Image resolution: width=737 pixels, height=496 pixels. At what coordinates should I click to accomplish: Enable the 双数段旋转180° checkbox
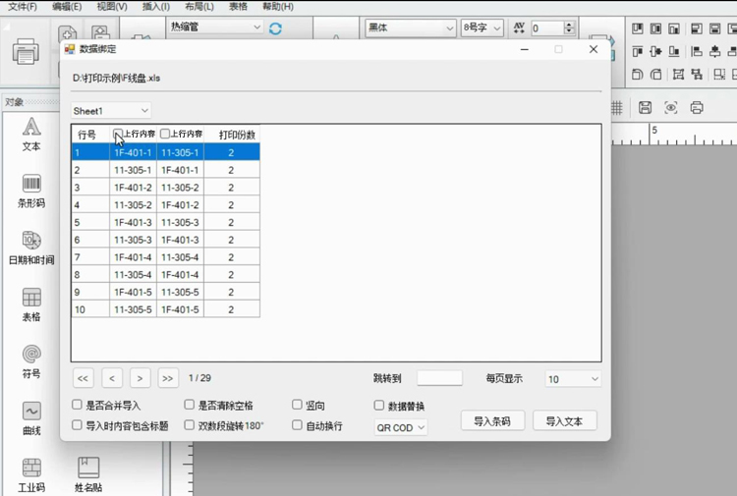coord(189,424)
